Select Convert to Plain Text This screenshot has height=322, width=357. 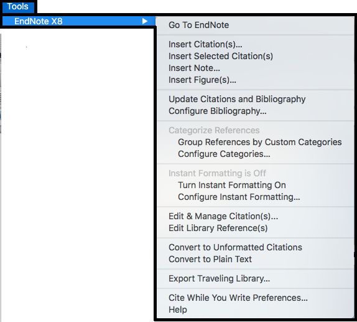255,259
